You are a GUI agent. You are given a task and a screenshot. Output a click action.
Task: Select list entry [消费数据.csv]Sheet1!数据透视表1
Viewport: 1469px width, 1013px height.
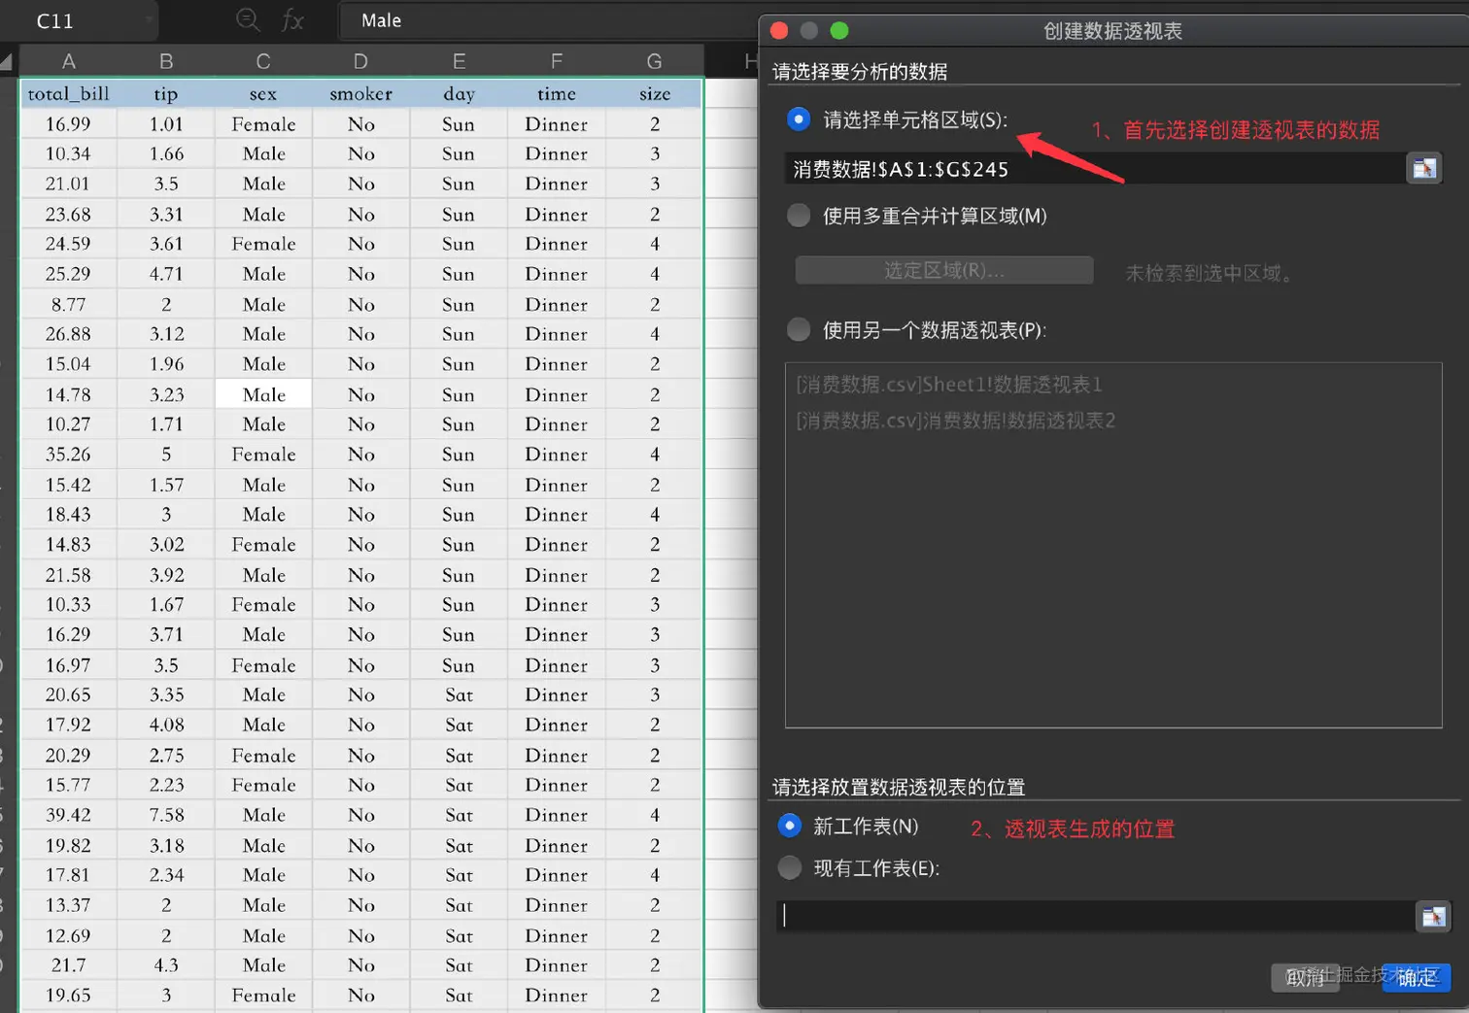[x=949, y=385]
